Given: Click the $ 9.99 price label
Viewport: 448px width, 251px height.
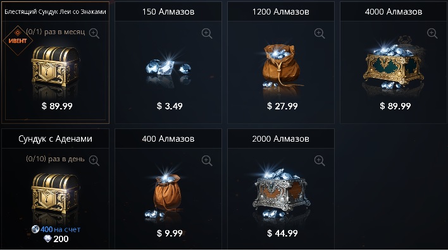Looking at the screenshot, I should 170,233.
